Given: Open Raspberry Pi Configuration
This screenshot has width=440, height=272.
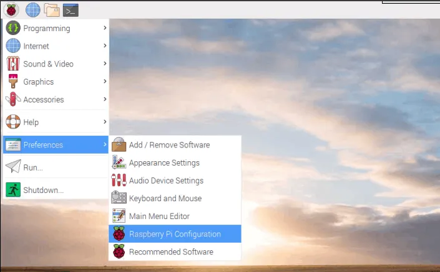Looking at the screenshot, I should pos(175,234).
